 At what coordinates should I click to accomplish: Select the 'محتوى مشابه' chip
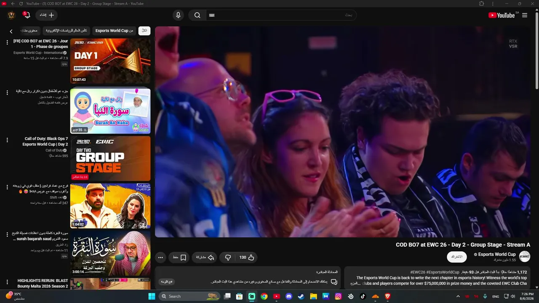[x=30, y=31]
